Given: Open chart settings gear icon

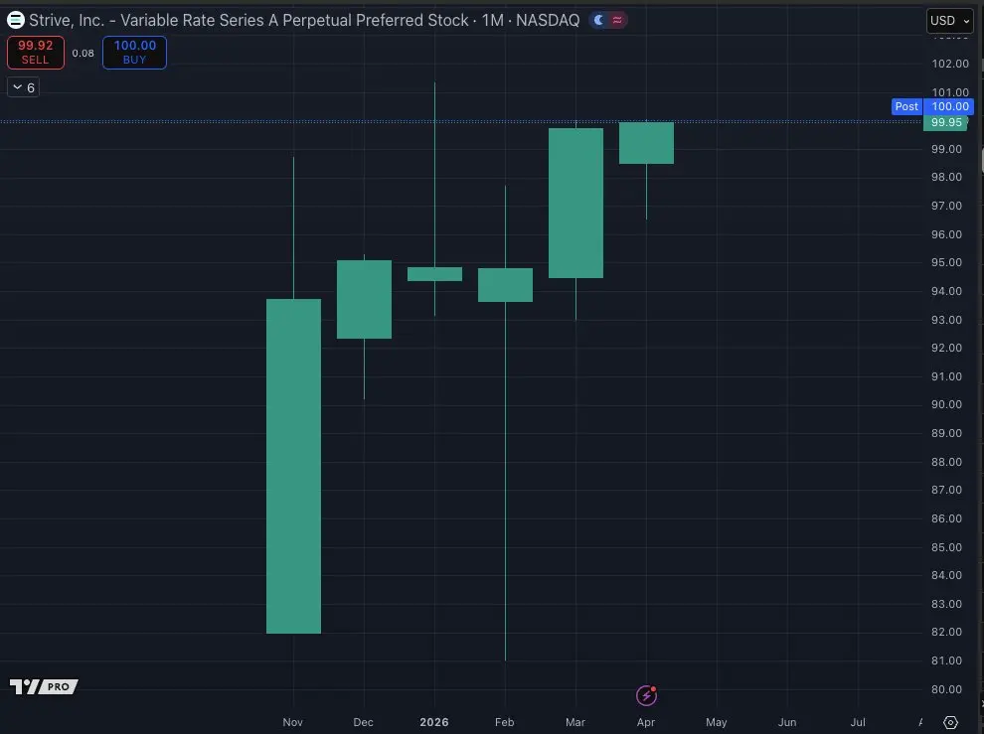Looking at the screenshot, I should [x=951, y=722].
